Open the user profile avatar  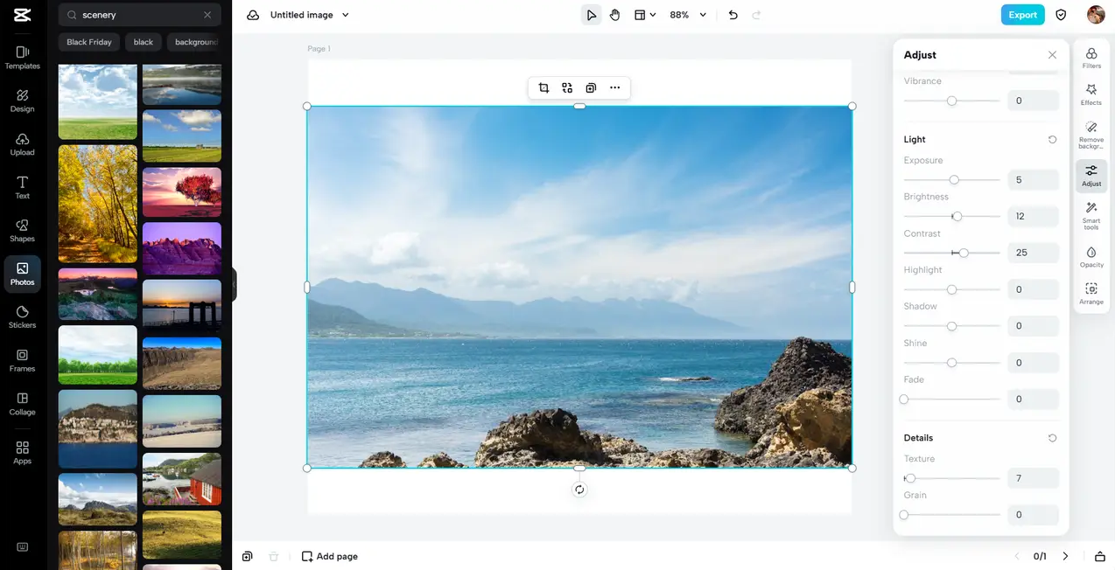tap(1096, 15)
